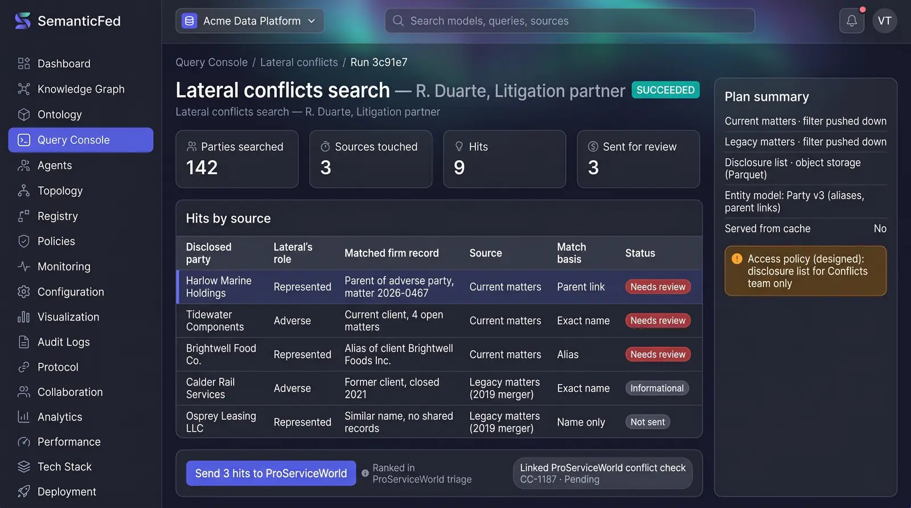Image resolution: width=911 pixels, height=508 pixels.
Task: Click the warning icon in access policy notice
Action: [737, 259]
